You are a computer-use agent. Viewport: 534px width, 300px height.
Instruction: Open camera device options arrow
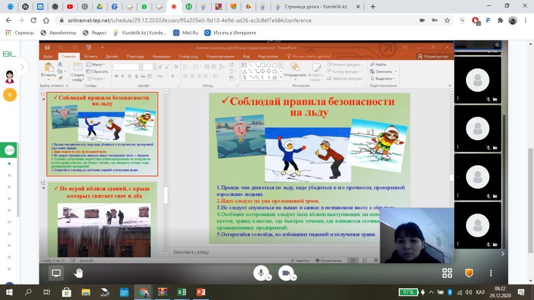pyautogui.click(x=294, y=277)
